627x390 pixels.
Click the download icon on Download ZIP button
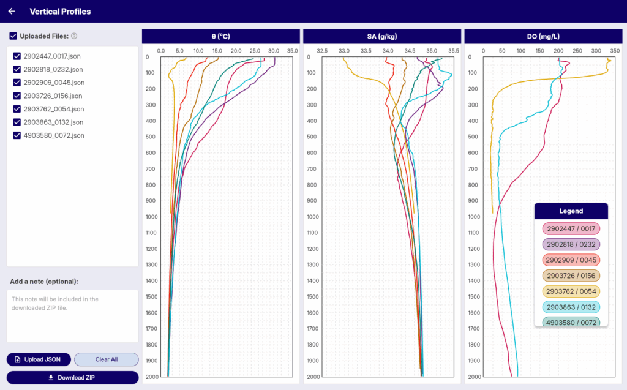(x=51, y=377)
